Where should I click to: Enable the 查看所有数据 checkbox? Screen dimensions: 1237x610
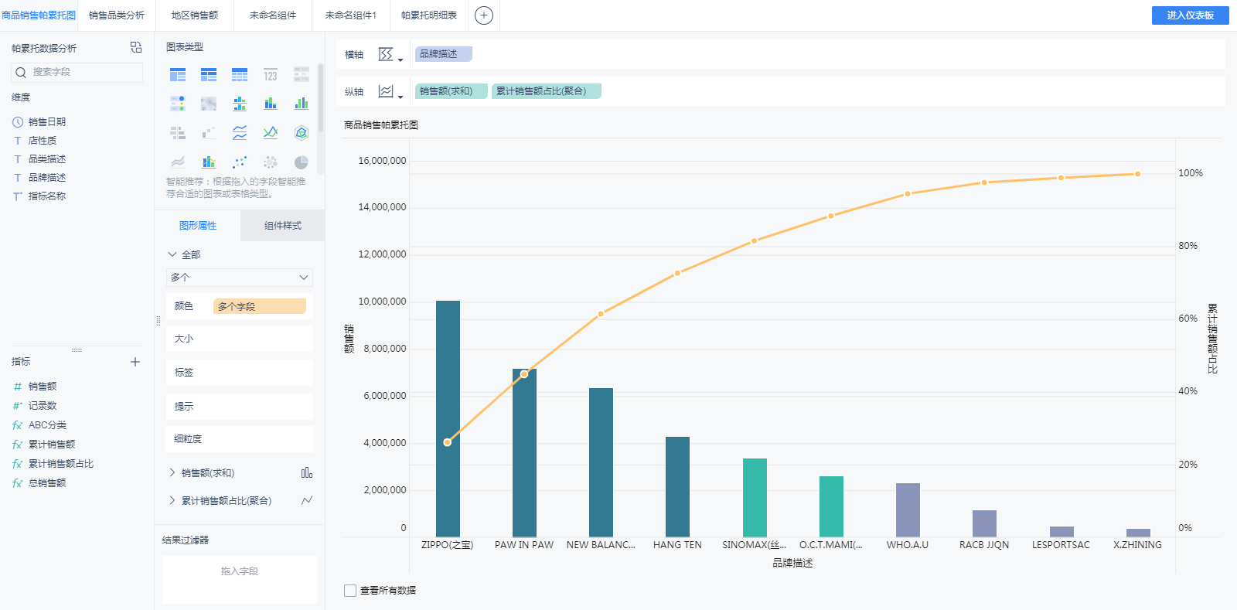tap(350, 591)
